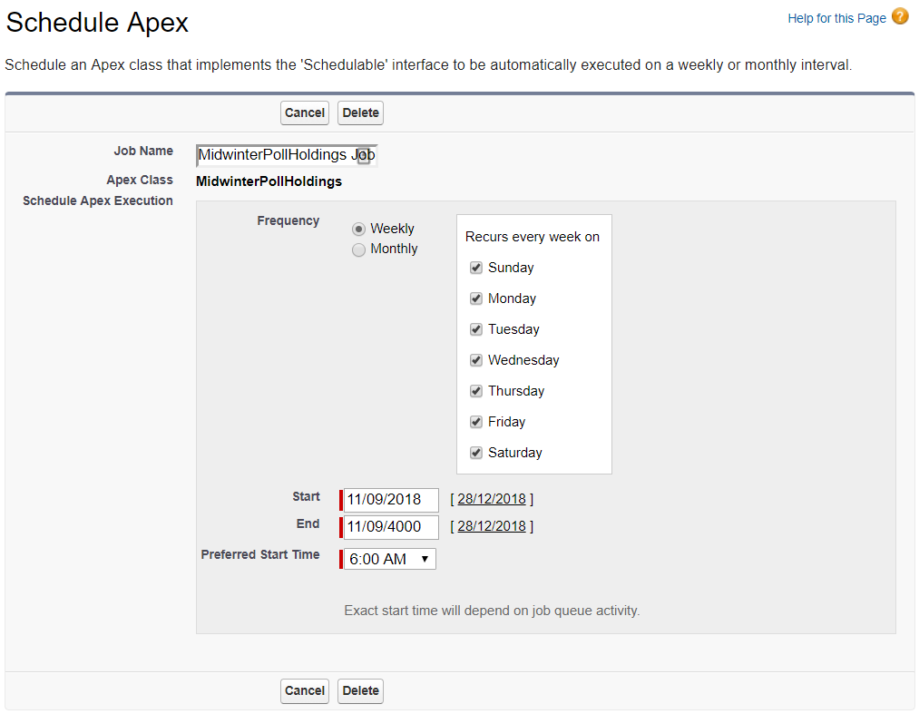Click the small icon inside Job Name field
This screenshot has width=919, height=714.
364,156
